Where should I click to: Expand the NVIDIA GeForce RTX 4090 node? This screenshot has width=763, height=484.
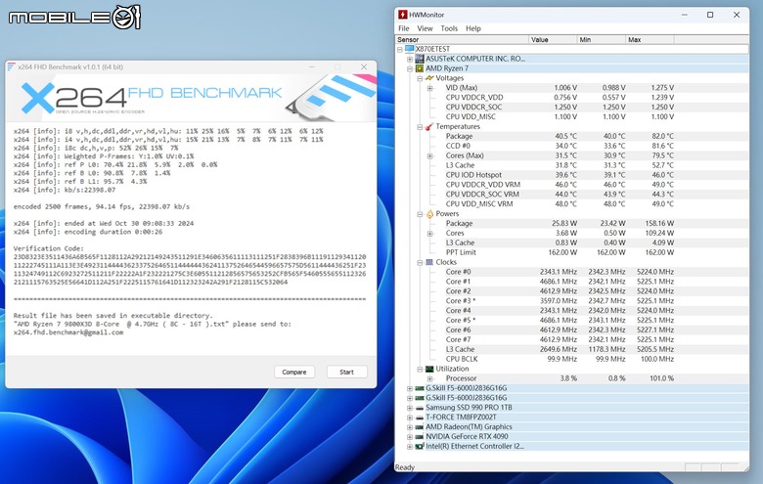pyautogui.click(x=410, y=437)
